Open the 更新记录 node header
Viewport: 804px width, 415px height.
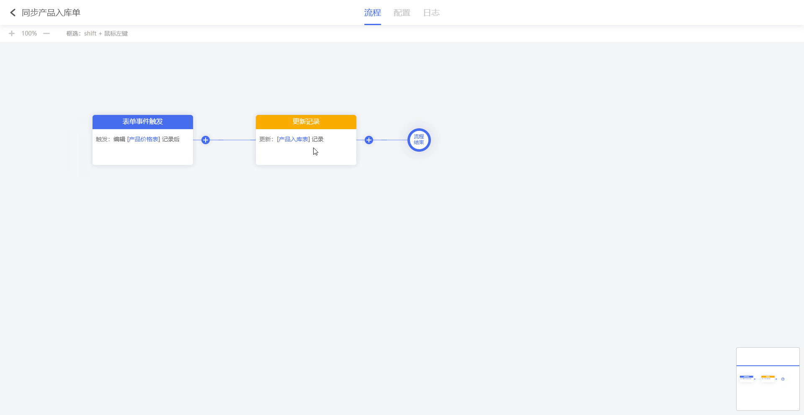tap(306, 122)
